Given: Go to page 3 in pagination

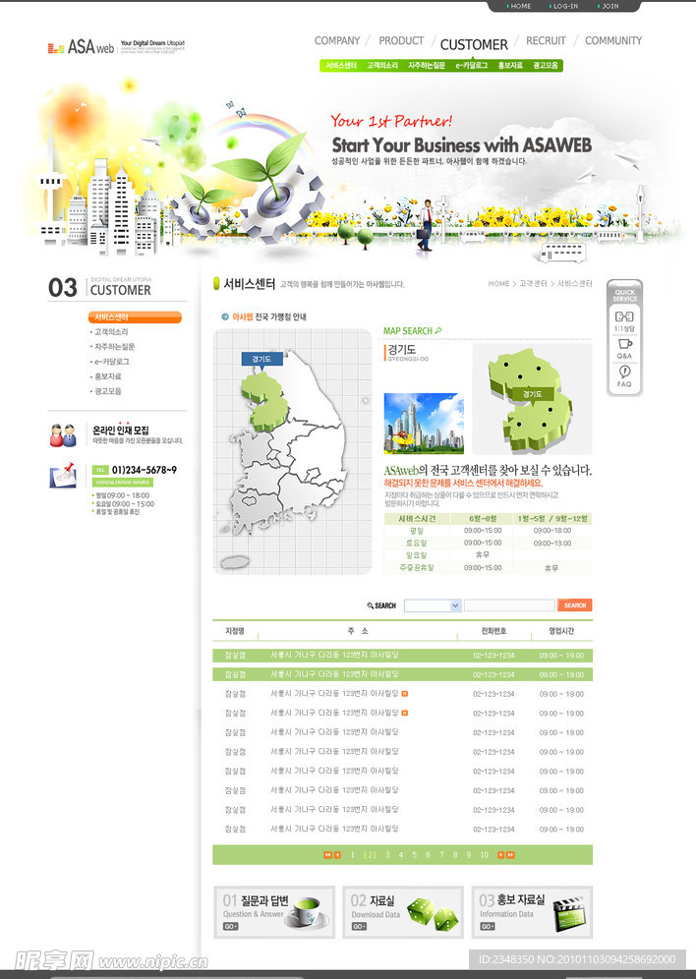Looking at the screenshot, I should (387, 855).
